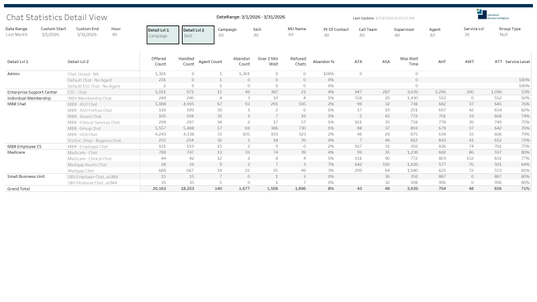Open the Campaign filter

pos(227,34)
